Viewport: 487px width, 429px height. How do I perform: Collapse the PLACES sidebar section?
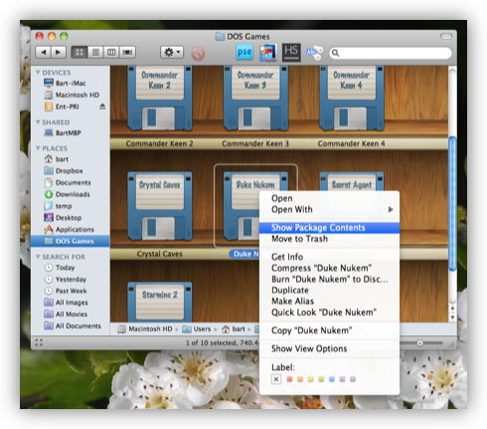38,148
